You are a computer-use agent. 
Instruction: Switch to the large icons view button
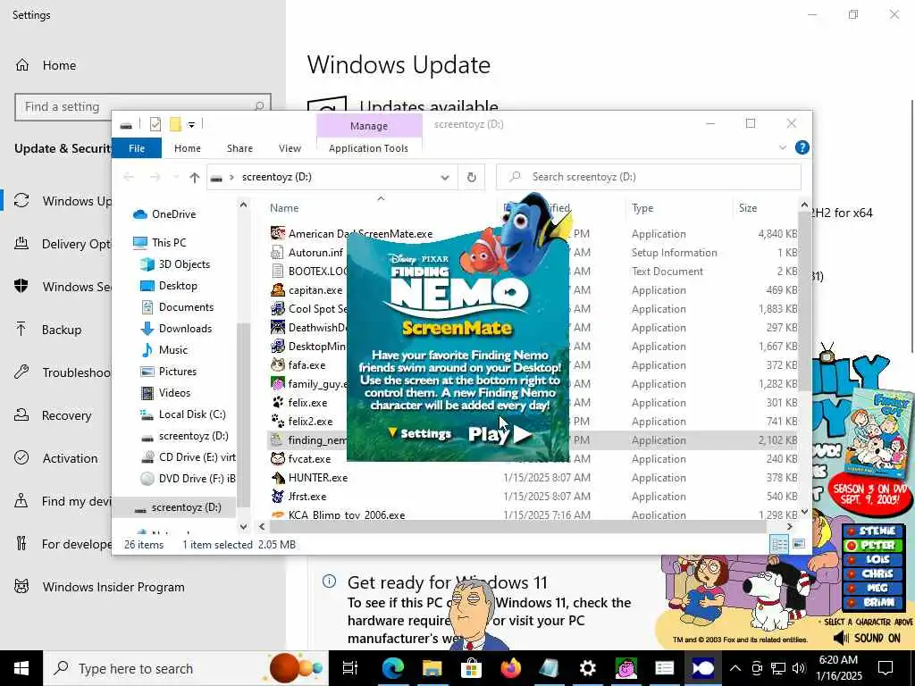tap(799, 544)
